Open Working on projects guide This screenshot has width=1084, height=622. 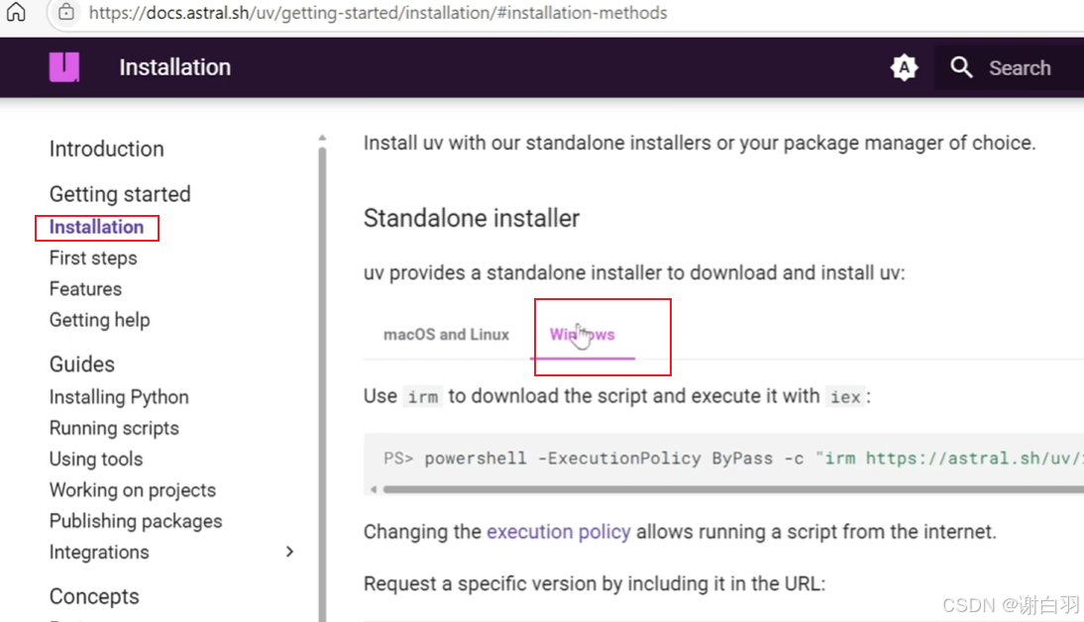tap(133, 490)
